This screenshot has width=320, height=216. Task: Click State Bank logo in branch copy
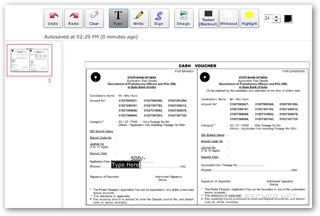pyautogui.click(x=95, y=77)
